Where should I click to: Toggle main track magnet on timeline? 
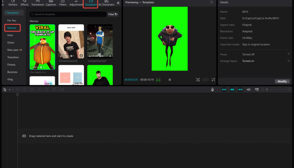224,89
